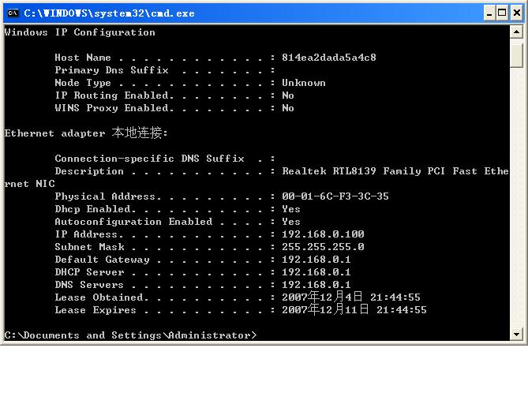This screenshot has height=404, width=528.
Task: Click the subnet mask 255.255.255.0
Action: 323,247
